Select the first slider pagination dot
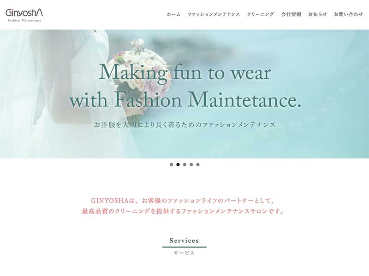 (171, 165)
